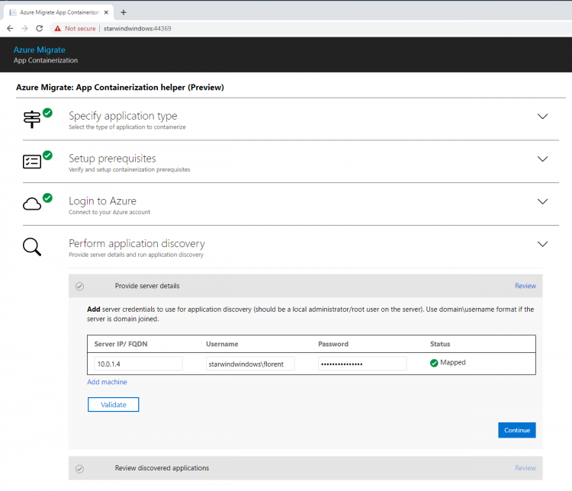Click the Azure Migrate header link
Image resolution: width=572 pixels, height=491 pixels.
click(40, 50)
